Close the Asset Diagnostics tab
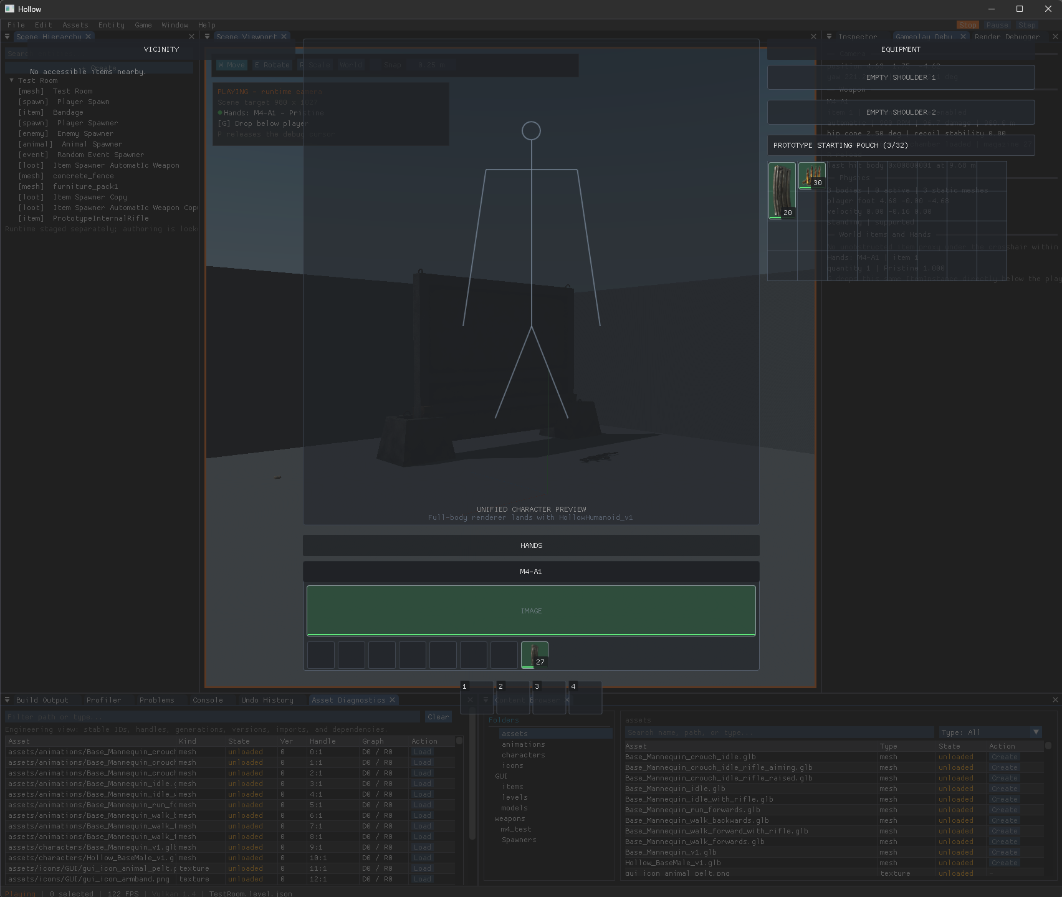Image resolution: width=1062 pixels, height=897 pixels. tap(393, 700)
